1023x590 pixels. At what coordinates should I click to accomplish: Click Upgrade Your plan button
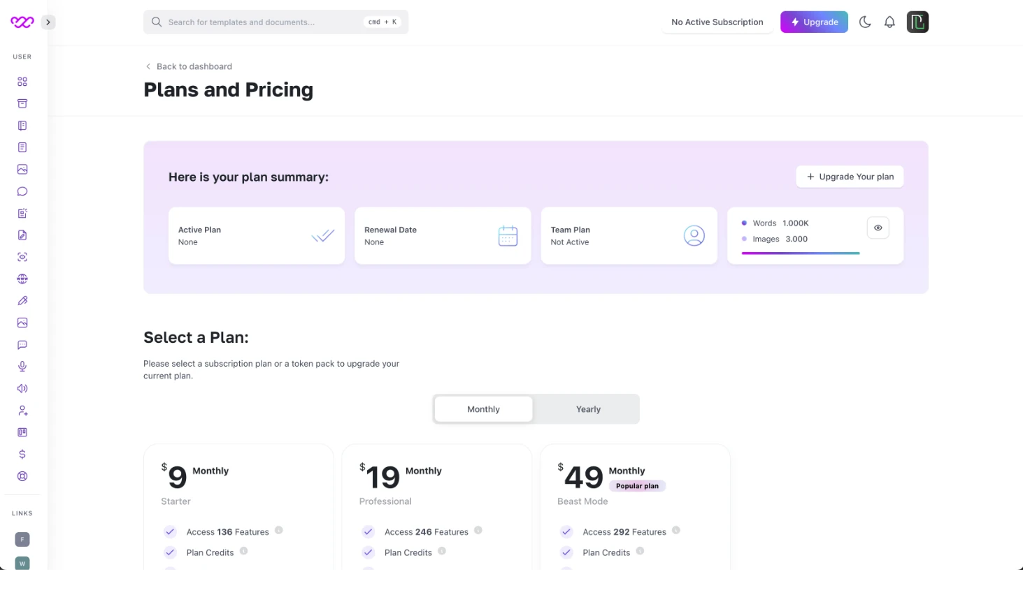(850, 177)
